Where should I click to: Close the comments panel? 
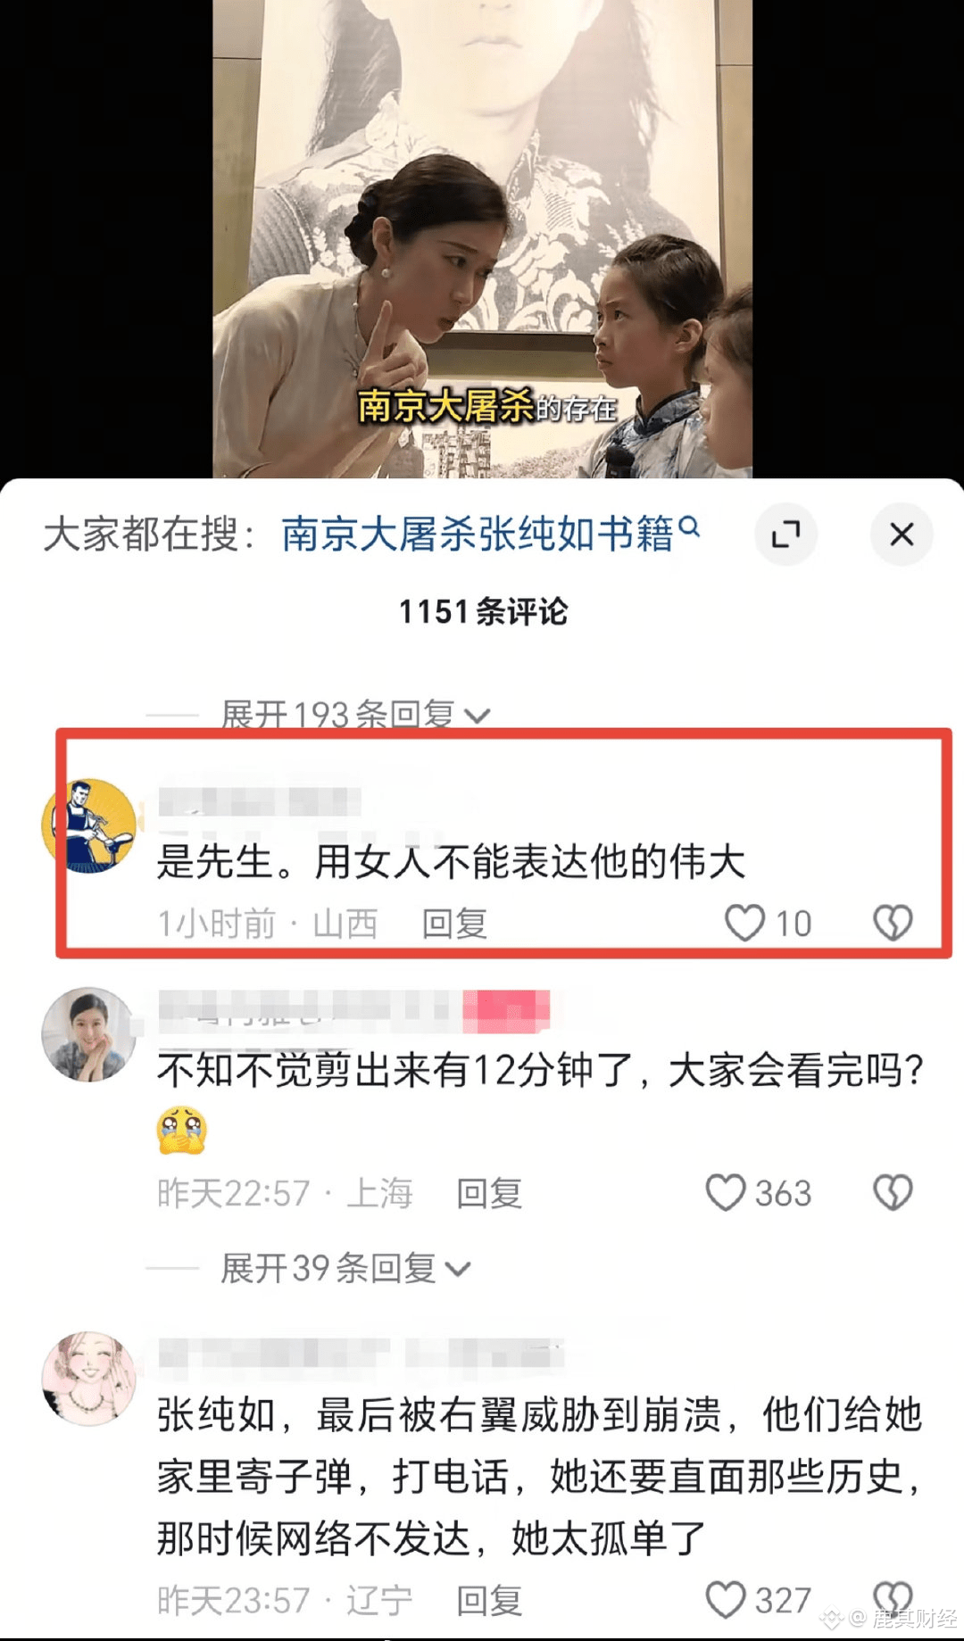pos(902,535)
